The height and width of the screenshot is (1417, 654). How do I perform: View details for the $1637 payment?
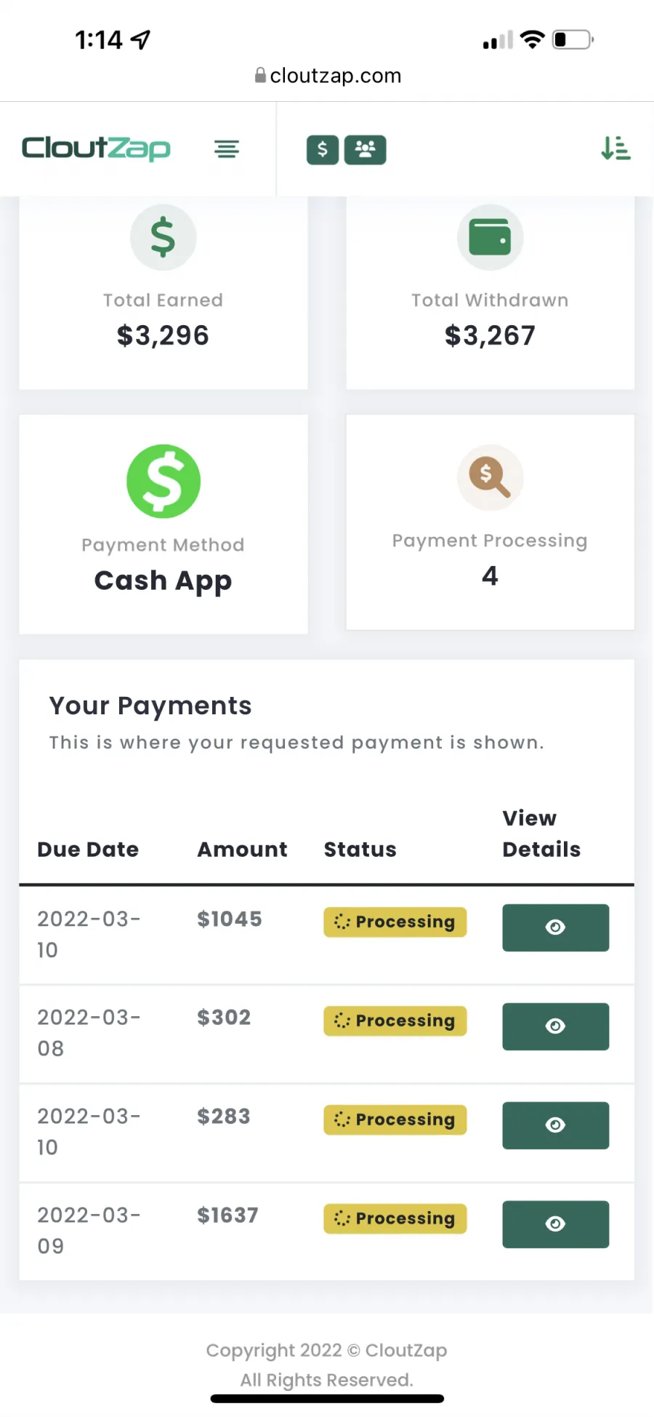coord(556,1224)
